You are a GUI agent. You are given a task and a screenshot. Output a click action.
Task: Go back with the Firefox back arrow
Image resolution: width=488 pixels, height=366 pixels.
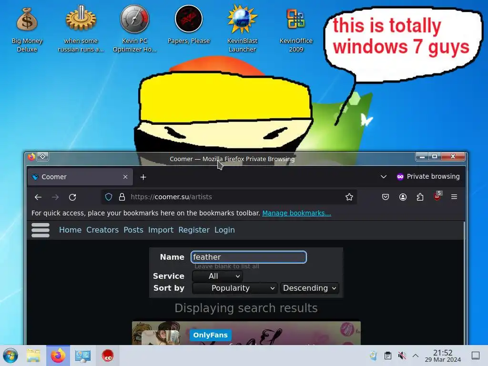coord(38,197)
